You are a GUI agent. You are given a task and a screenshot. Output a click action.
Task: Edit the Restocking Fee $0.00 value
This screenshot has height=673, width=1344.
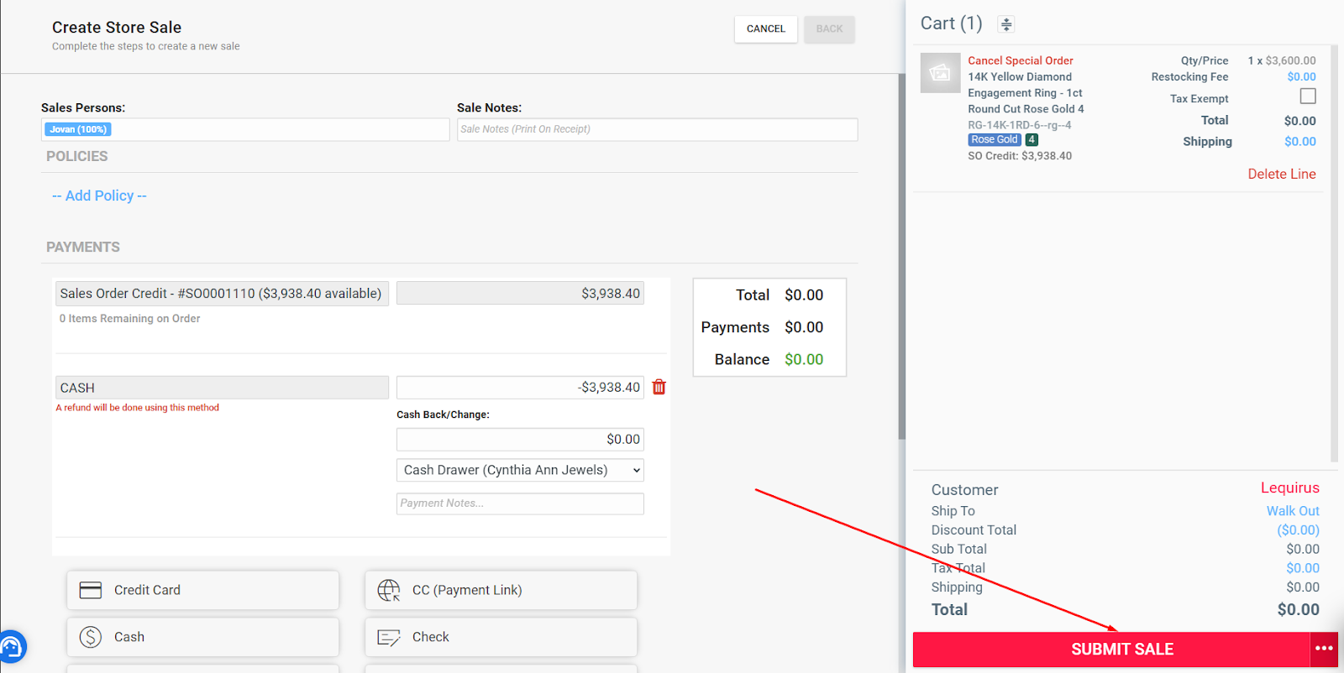[1301, 76]
